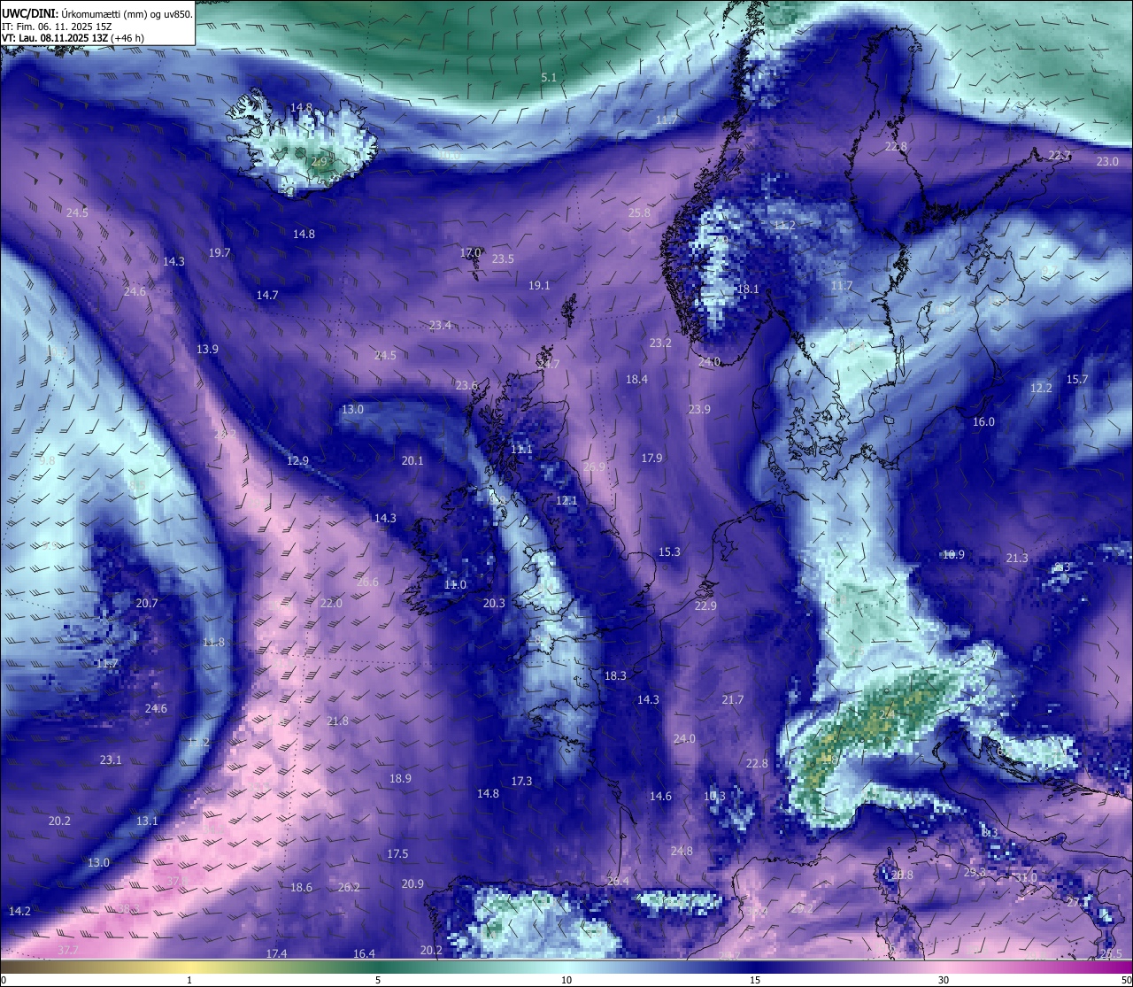Click the 24.7 value north of Scotland
This screenshot has width=1133, height=987.
click(549, 364)
